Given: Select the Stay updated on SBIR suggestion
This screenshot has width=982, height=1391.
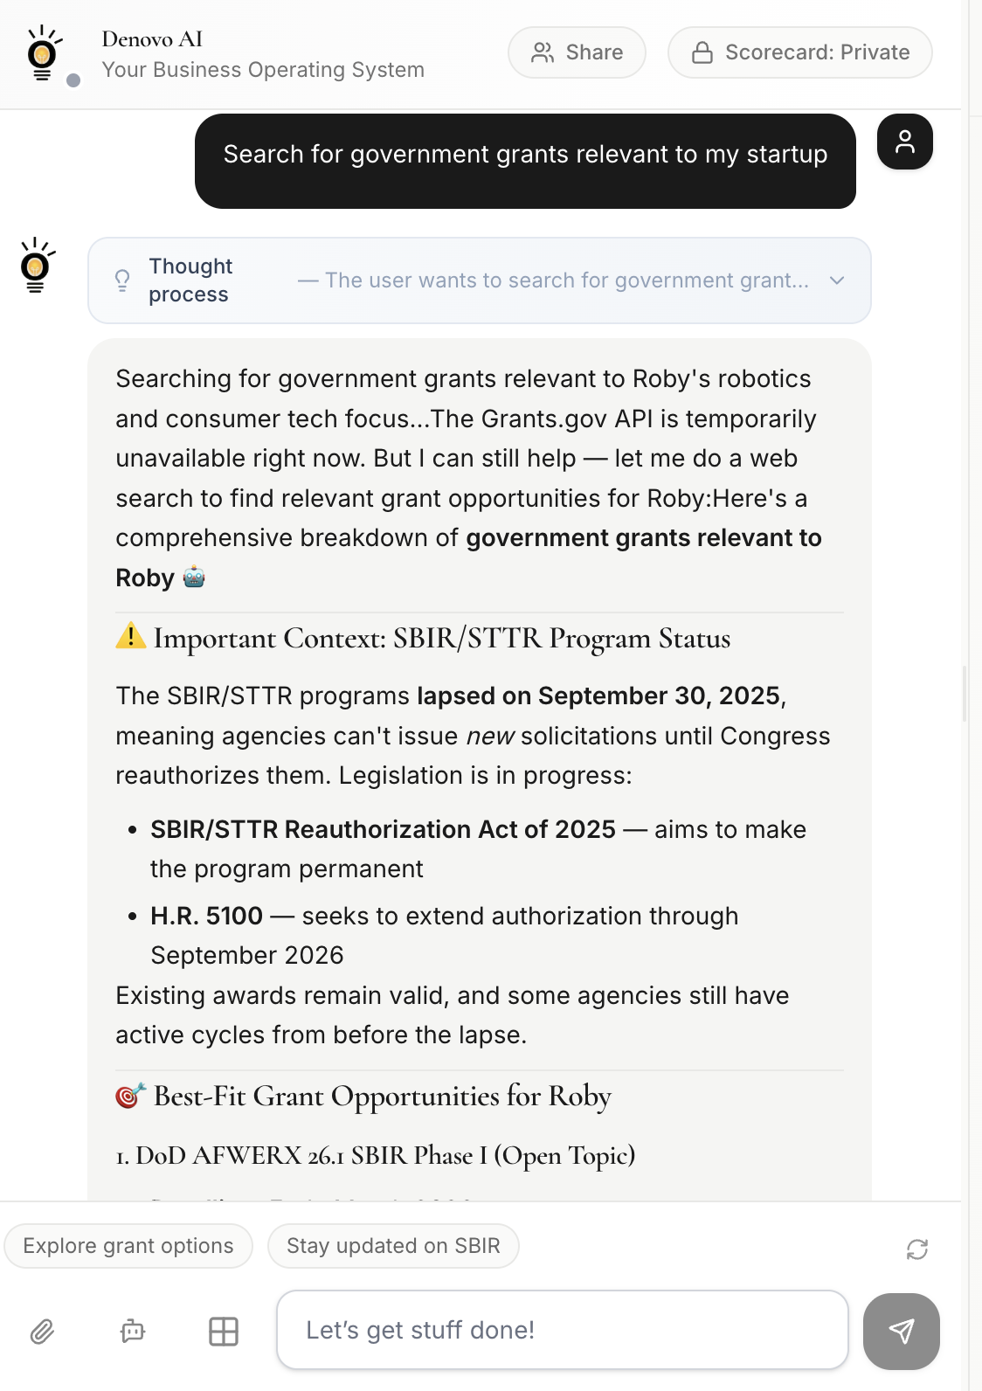Looking at the screenshot, I should click(x=393, y=1246).
